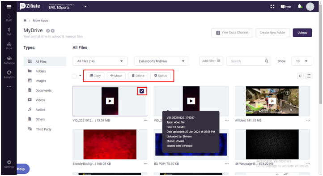Open the Bloody-Backgr red image thumbnail
Screen dimensions: 323x176
click(x=110, y=145)
